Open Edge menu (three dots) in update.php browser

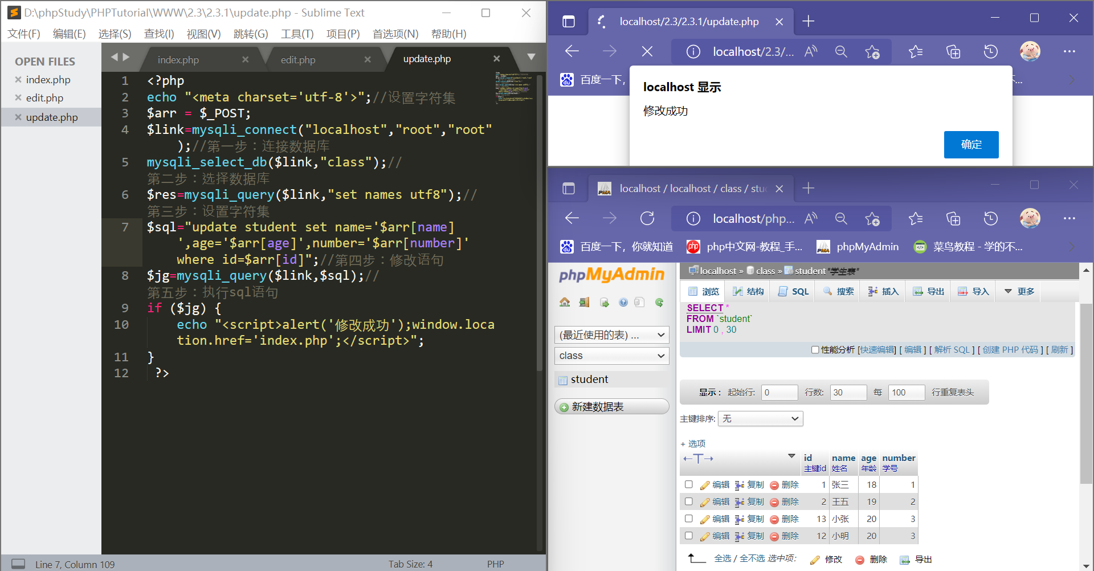[1069, 52]
